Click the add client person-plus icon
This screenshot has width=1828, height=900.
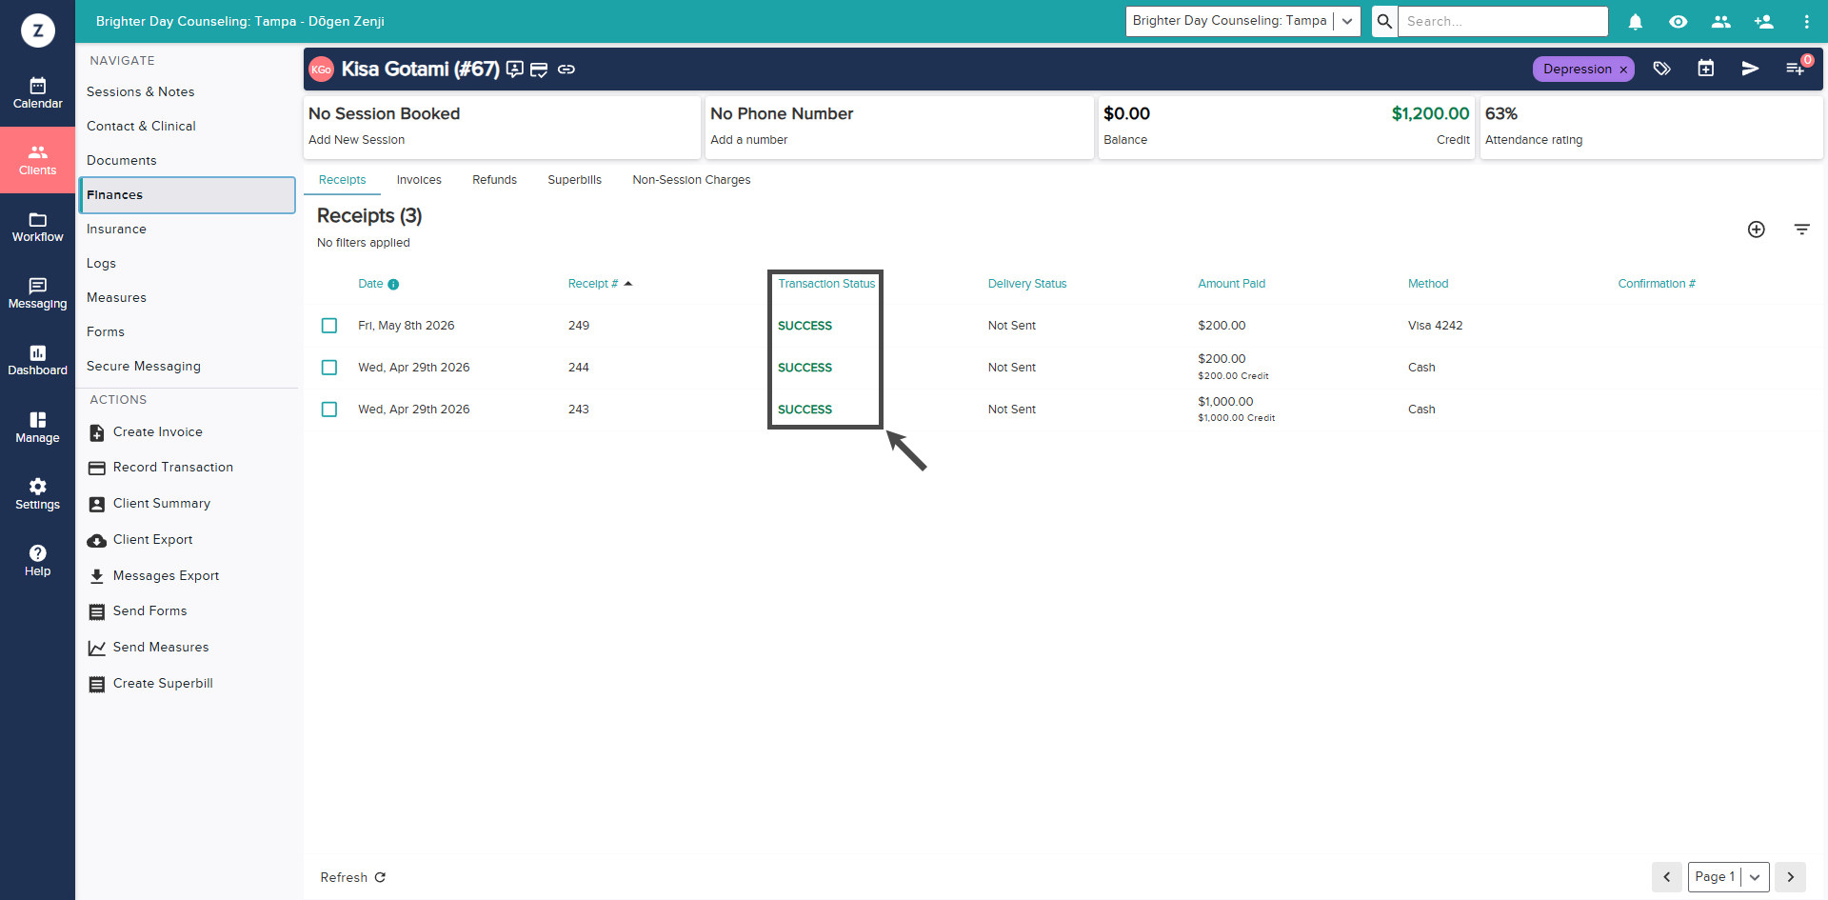[1764, 21]
